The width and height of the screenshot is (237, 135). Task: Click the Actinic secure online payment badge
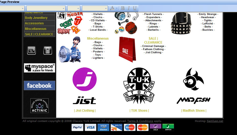coord(40,106)
